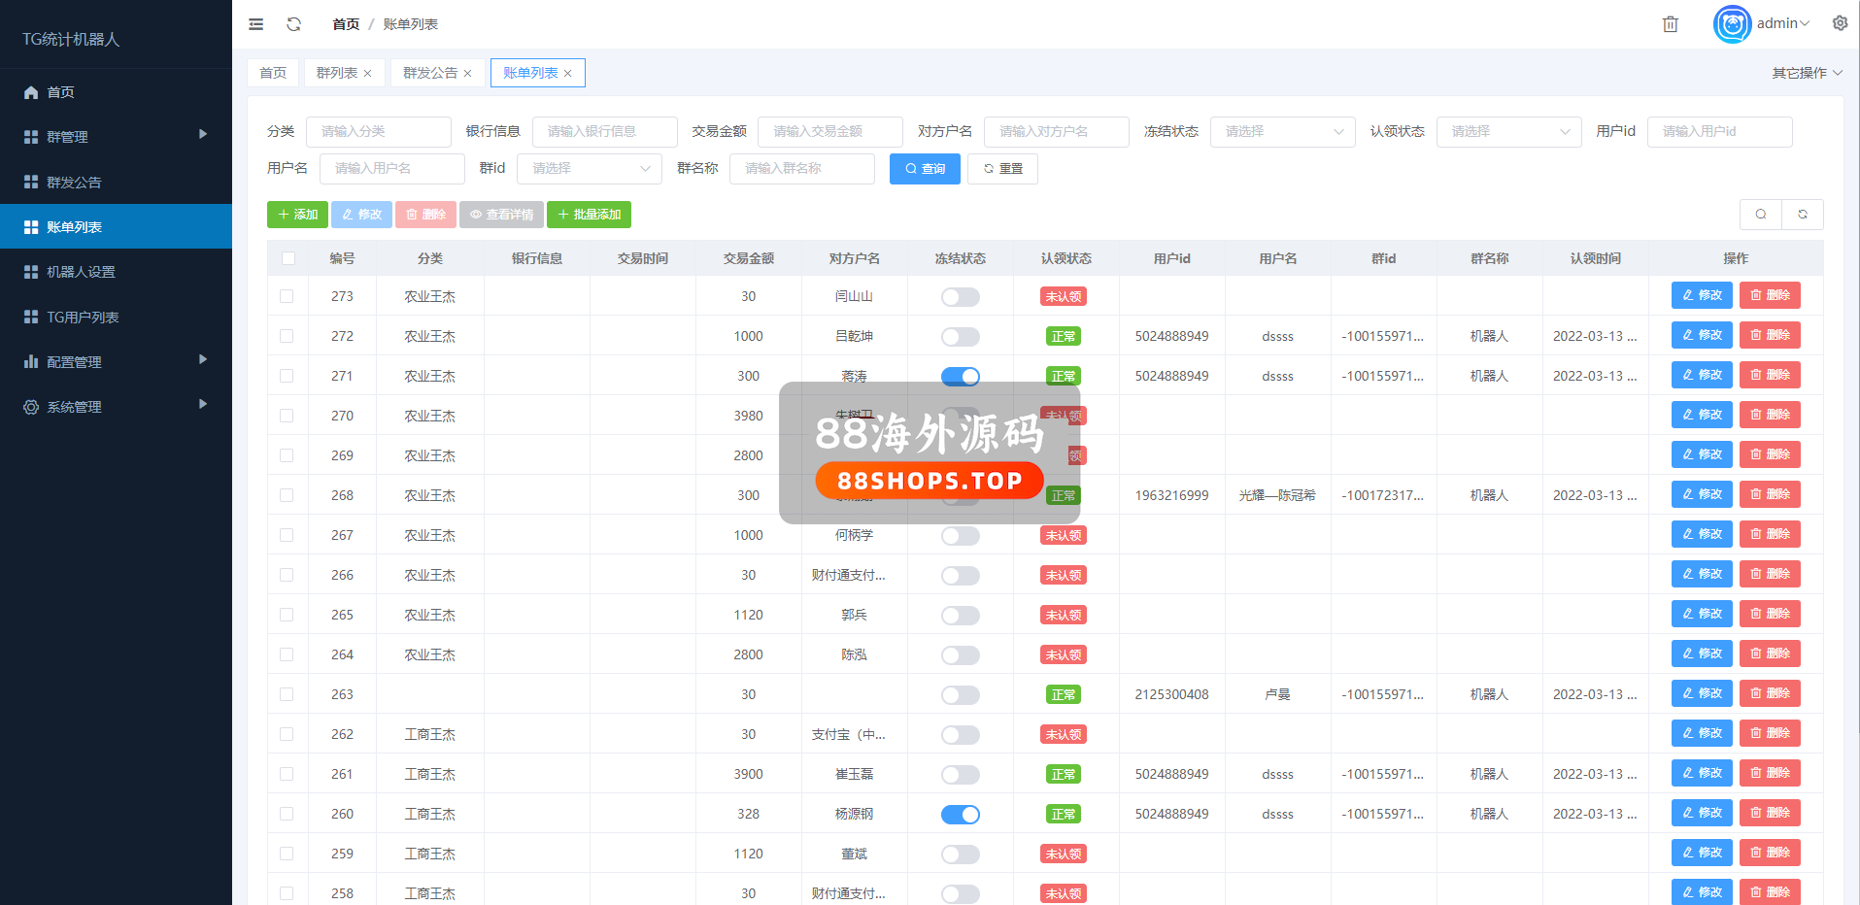
Task: Toggle the freeze switch for row 273
Action: click(x=960, y=297)
